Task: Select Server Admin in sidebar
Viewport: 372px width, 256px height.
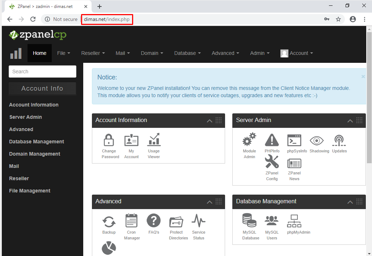Action: (26, 117)
